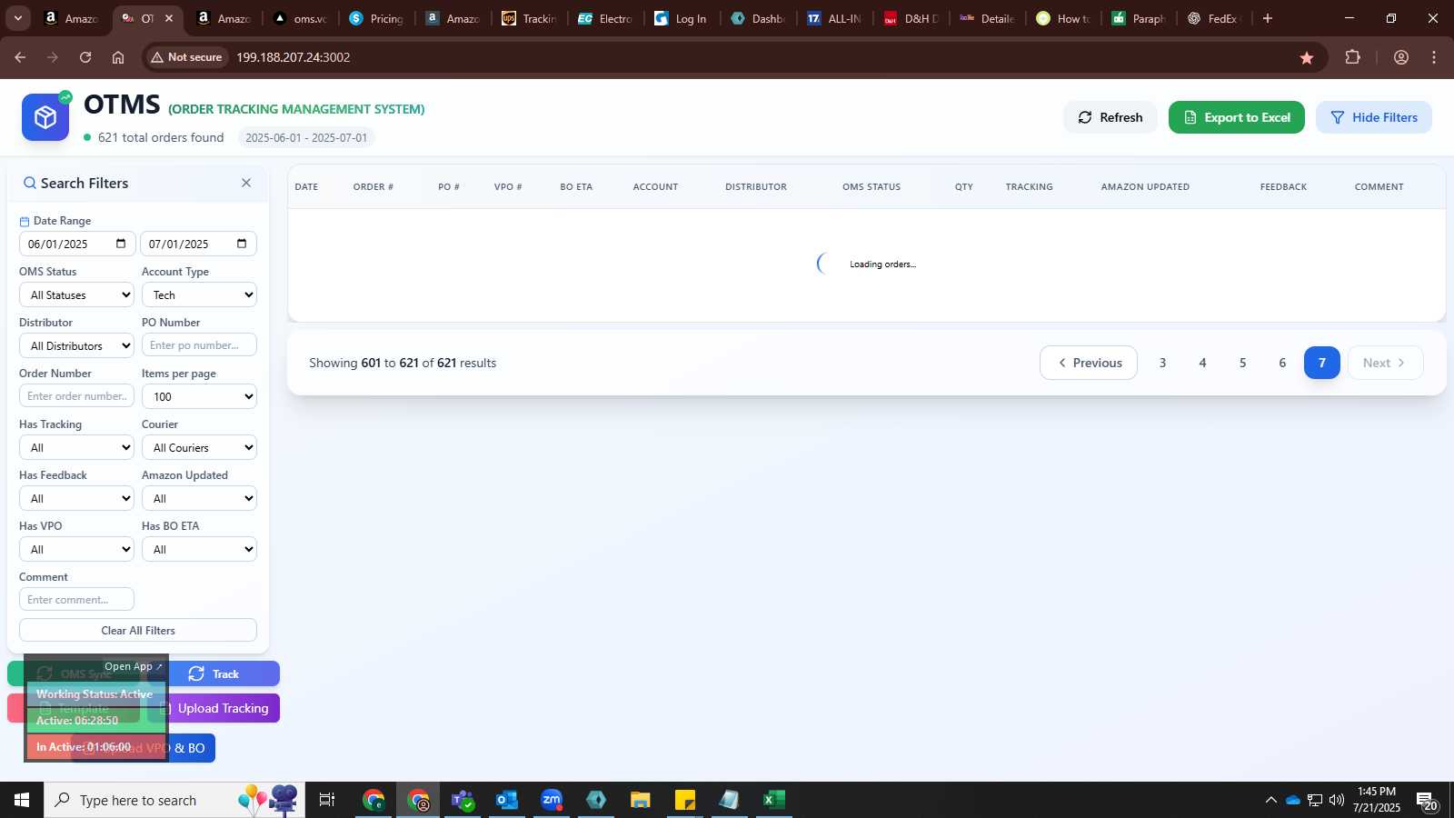Open Excel from the taskbar
The width and height of the screenshot is (1454, 818).
[x=774, y=800]
